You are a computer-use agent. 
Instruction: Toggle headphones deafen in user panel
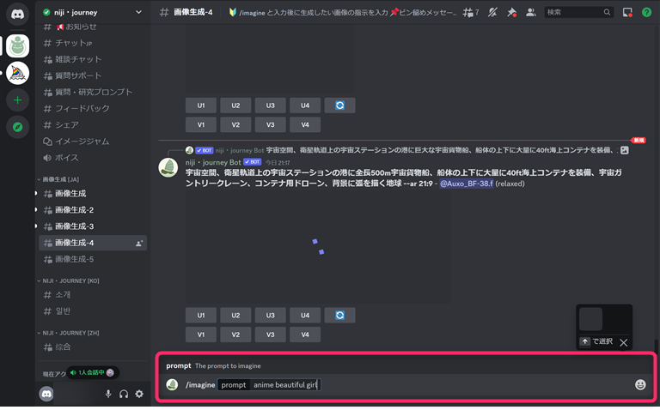pyautogui.click(x=124, y=394)
